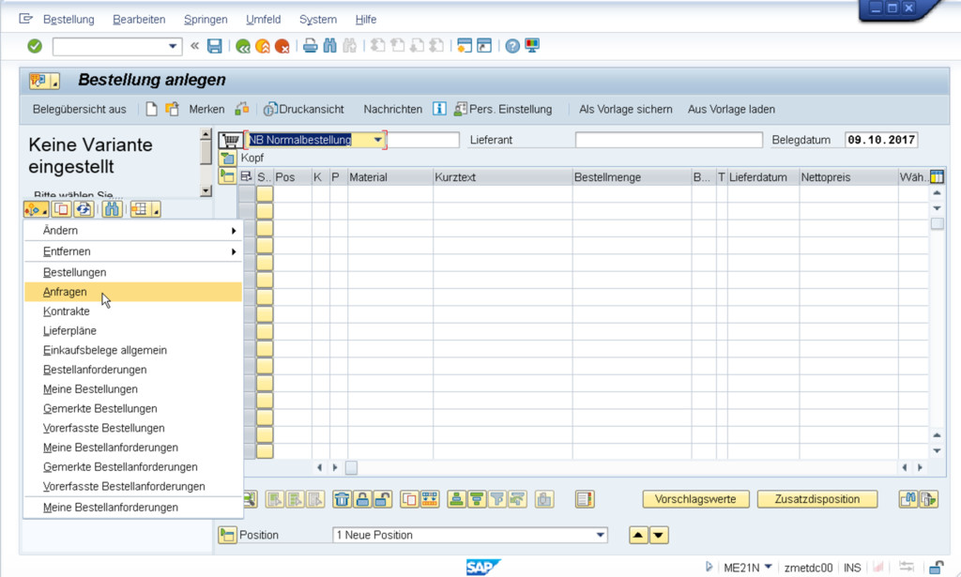Click the orange Exit icon
Image resolution: width=961 pixels, height=577 pixels.
point(263,46)
